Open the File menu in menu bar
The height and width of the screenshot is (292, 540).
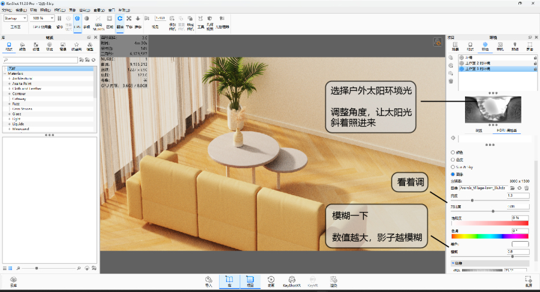click(7, 10)
